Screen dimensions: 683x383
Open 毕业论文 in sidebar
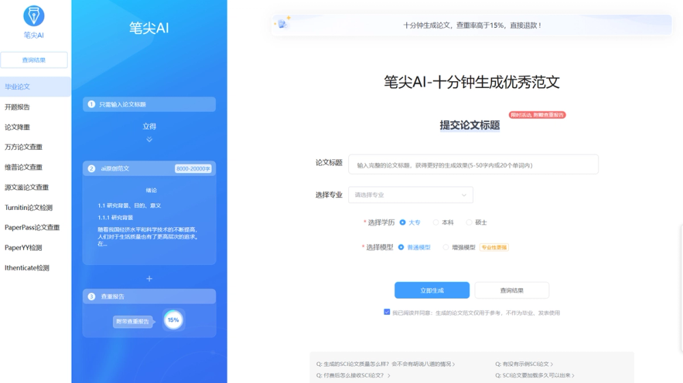[36, 87]
